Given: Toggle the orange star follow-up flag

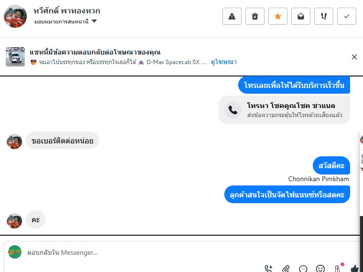Looking at the screenshot, I should pyautogui.click(x=277, y=16).
